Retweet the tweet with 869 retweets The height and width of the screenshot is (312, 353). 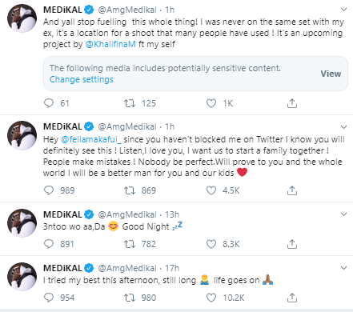(x=130, y=190)
